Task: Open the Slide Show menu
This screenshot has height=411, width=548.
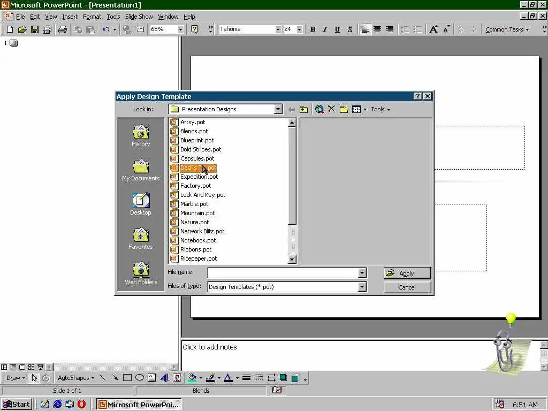Action: tap(139, 17)
